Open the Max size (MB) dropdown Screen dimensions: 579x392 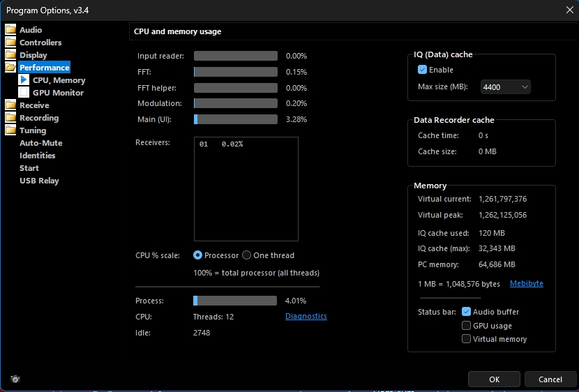(506, 87)
